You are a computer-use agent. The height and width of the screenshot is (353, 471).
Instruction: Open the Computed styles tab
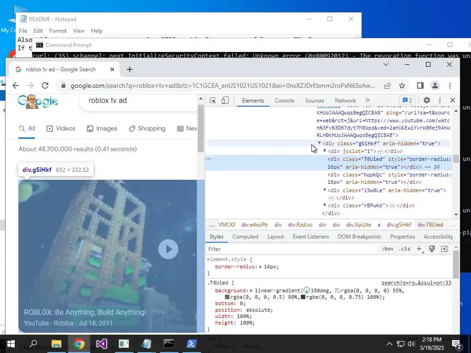[245, 237]
